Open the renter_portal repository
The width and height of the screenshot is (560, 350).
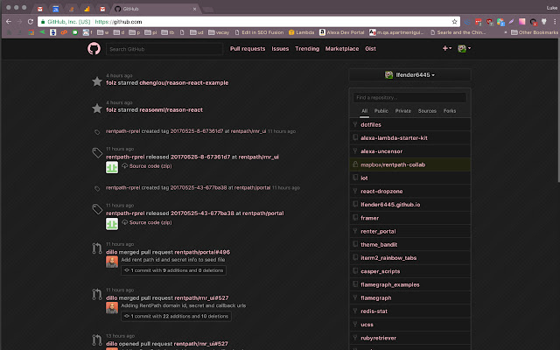tap(378, 231)
